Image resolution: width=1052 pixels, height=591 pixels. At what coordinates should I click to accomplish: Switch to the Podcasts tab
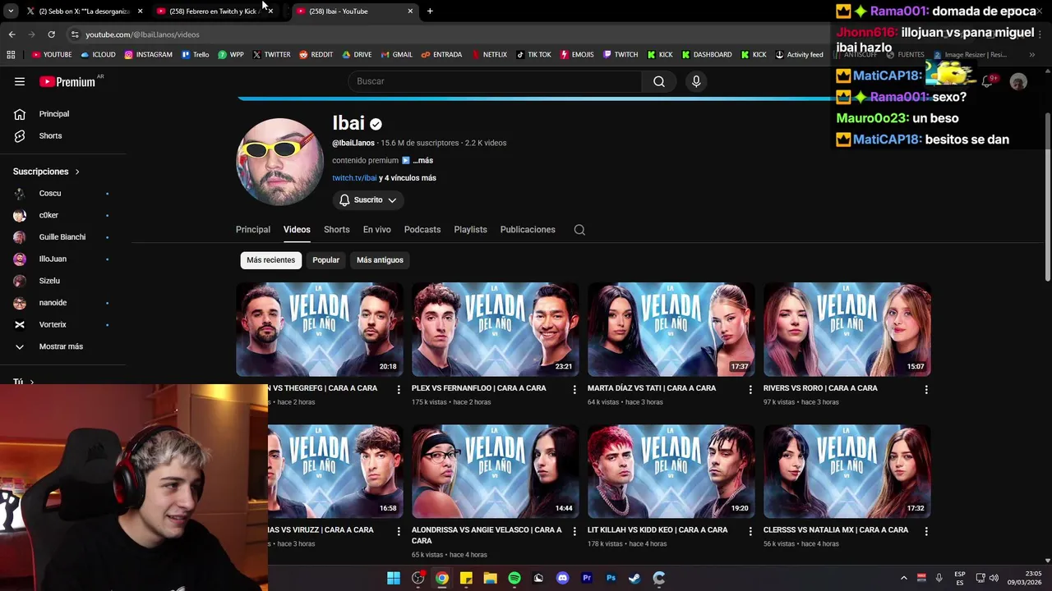click(422, 230)
